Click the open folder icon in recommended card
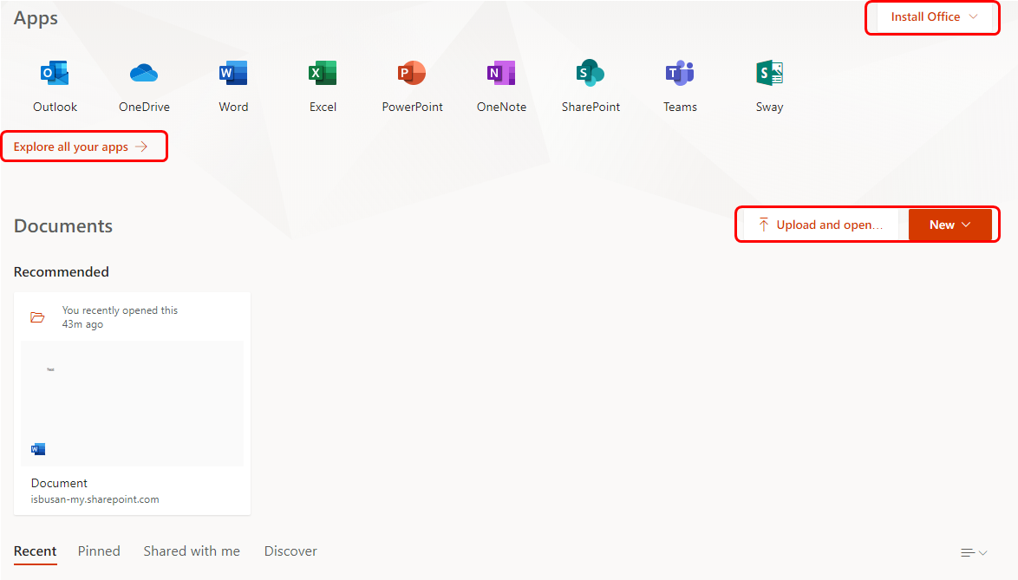 (x=37, y=317)
